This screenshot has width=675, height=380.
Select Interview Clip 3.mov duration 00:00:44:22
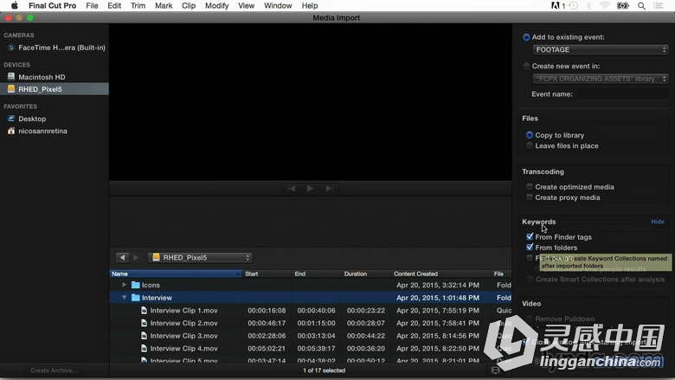[366, 336]
